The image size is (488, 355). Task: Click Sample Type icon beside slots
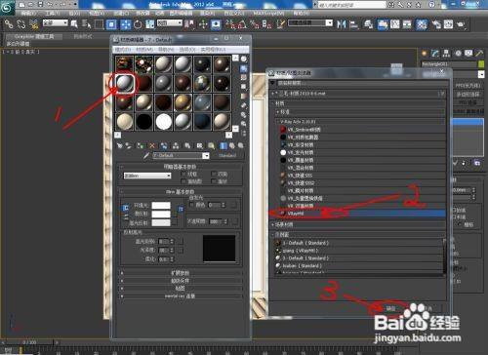244,59
